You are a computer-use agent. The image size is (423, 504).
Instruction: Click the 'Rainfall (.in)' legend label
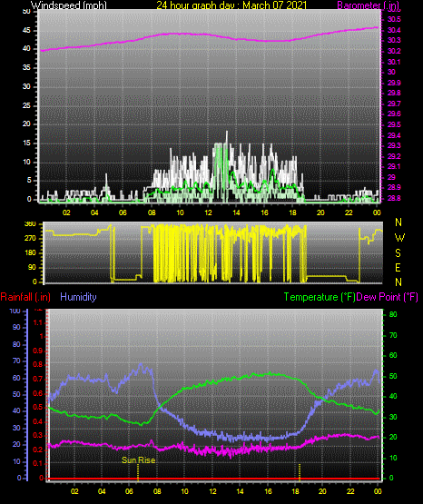coord(25,297)
